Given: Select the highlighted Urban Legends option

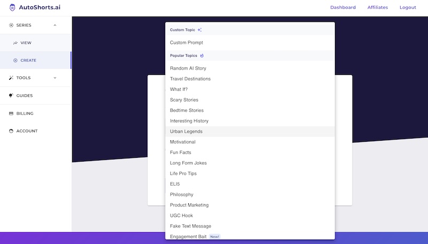Looking at the screenshot, I should coord(250,132).
